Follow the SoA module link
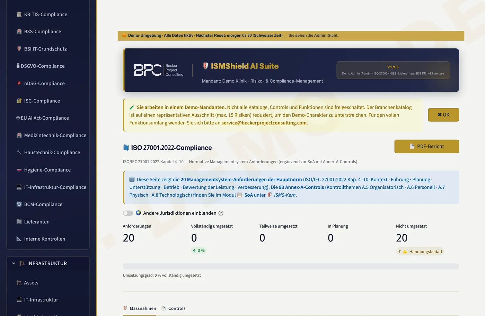The width and height of the screenshot is (485, 316). point(248,195)
